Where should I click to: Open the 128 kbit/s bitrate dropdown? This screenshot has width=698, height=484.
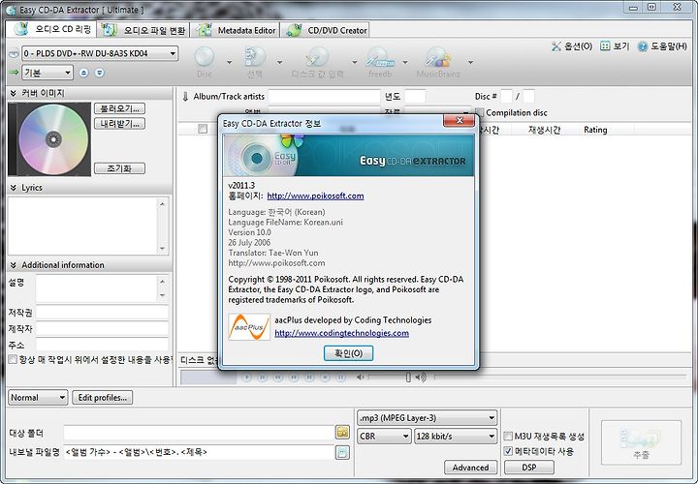tap(456, 436)
